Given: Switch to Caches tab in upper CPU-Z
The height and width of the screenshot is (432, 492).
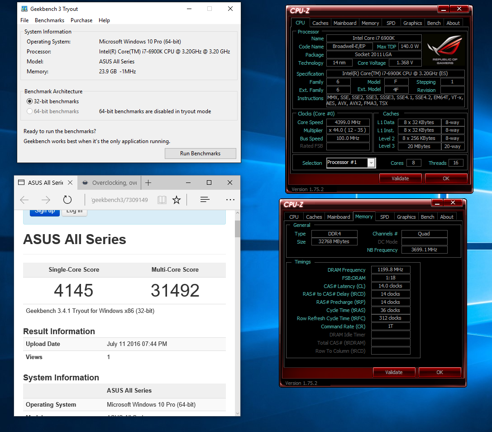Looking at the screenshot, I should click(320, 23).
